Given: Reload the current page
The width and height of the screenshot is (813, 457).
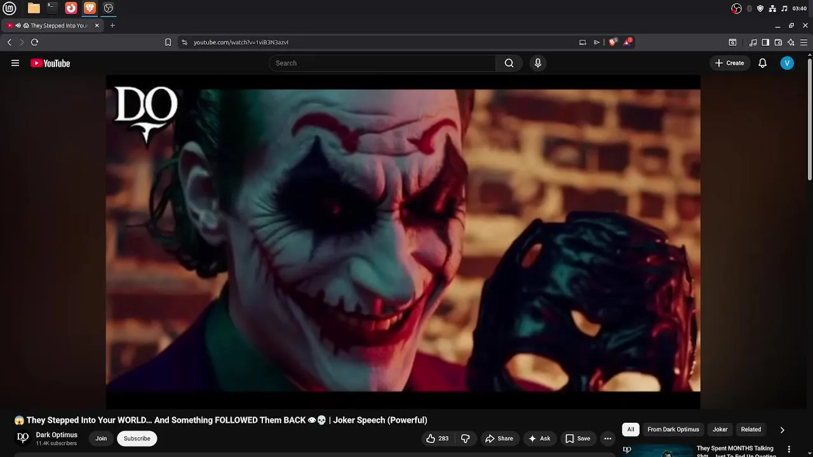Looking at the screenshot, I should pyautogui.click(x=34, y=42).
